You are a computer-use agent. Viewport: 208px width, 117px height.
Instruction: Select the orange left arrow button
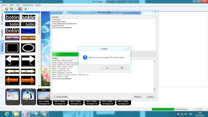(12, 80)
